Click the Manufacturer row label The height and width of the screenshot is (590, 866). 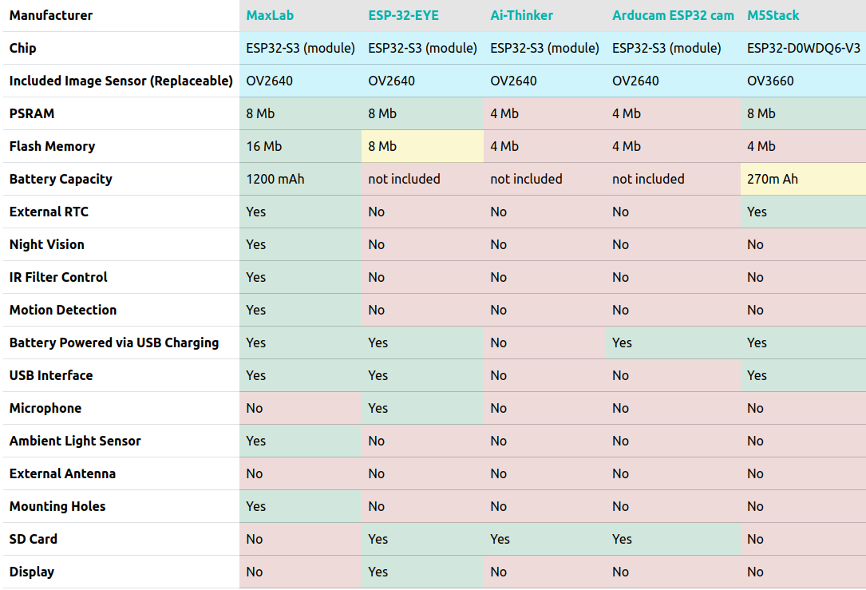(x=51, y=15)
